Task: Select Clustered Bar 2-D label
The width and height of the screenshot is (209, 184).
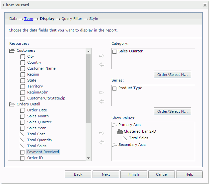Action: [x=140, y=131]
